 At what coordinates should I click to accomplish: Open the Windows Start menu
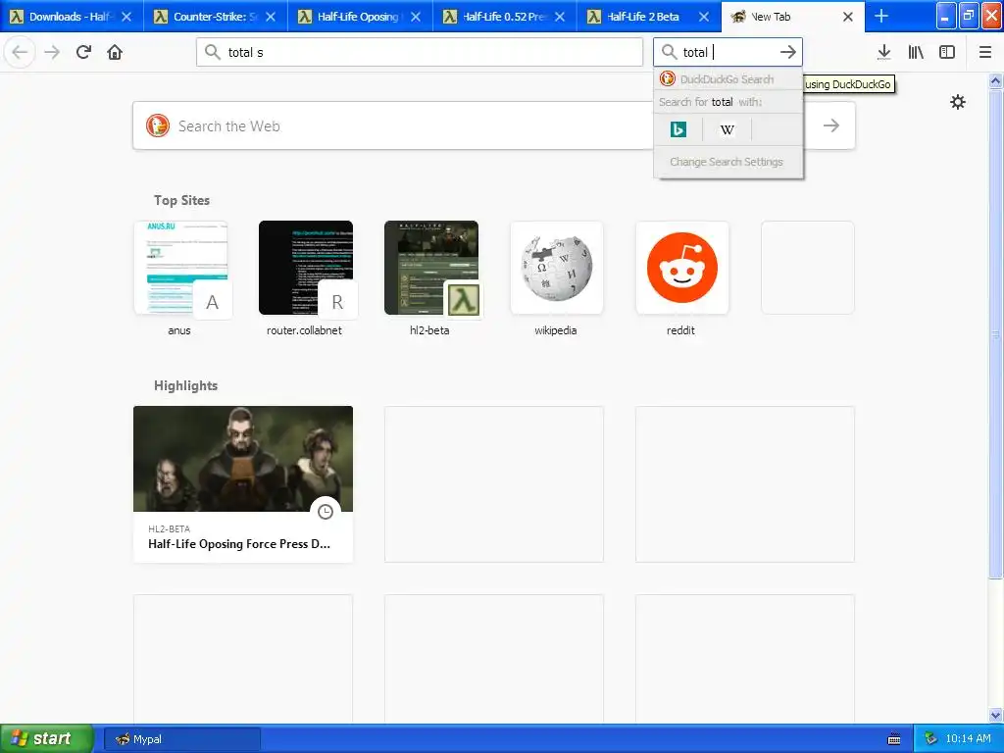[x=45, y=738]
